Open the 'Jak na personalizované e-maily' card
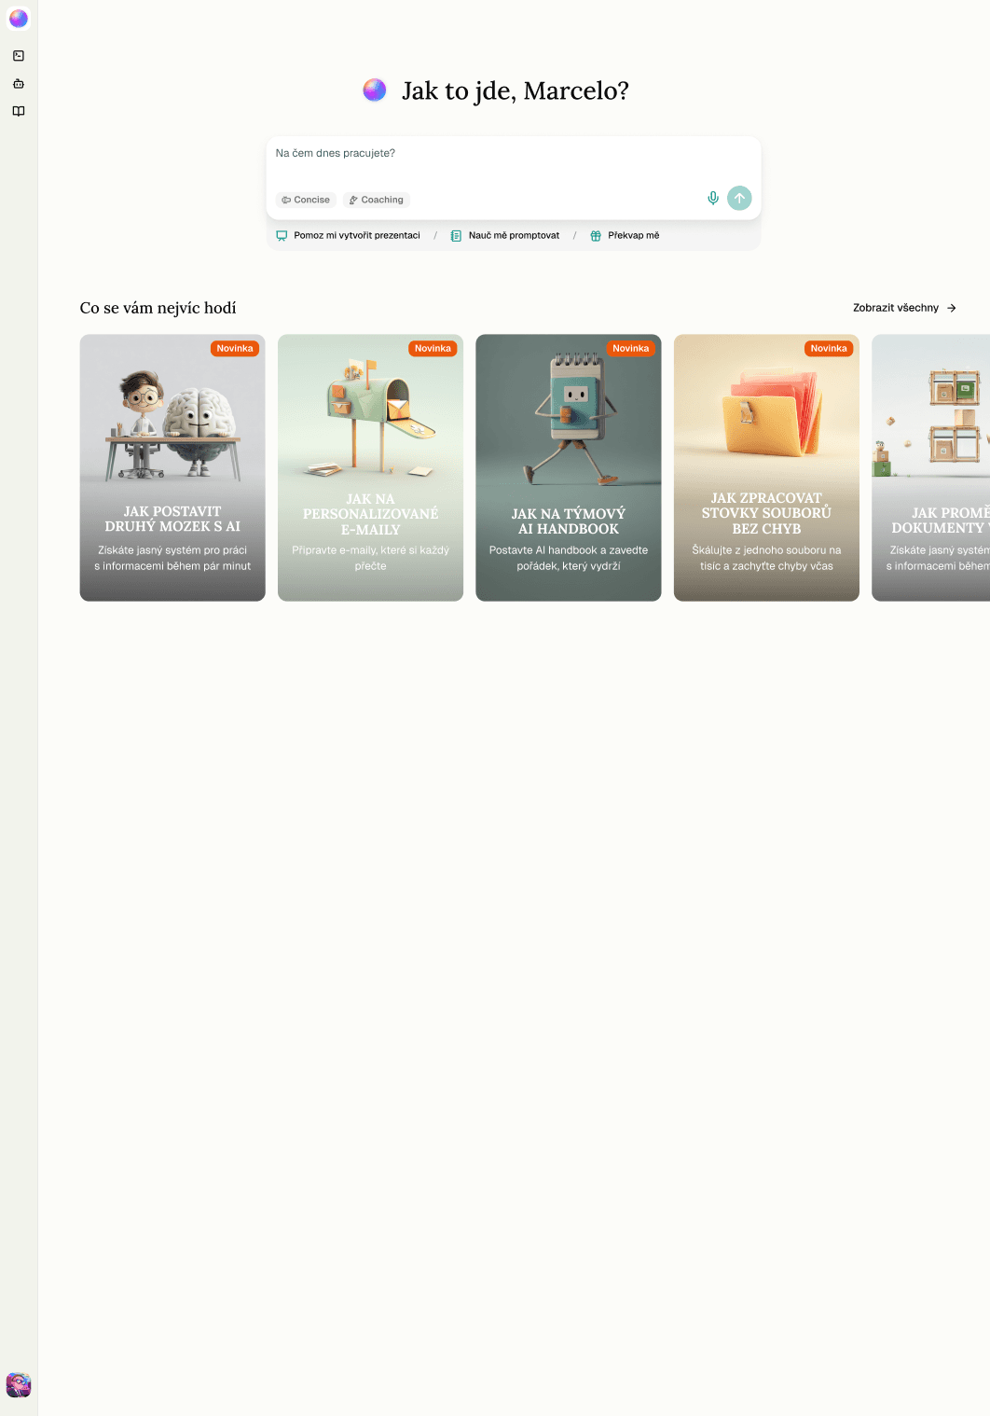Viewport: 990px width, 1416px height. (370, 468)
